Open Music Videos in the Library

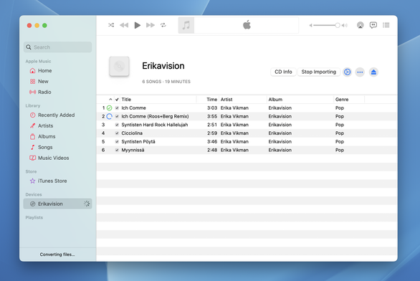click(x=57, y=158)
